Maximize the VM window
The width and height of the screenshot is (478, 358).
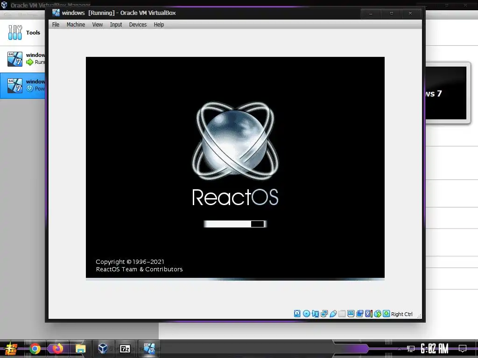click(392, 14)
